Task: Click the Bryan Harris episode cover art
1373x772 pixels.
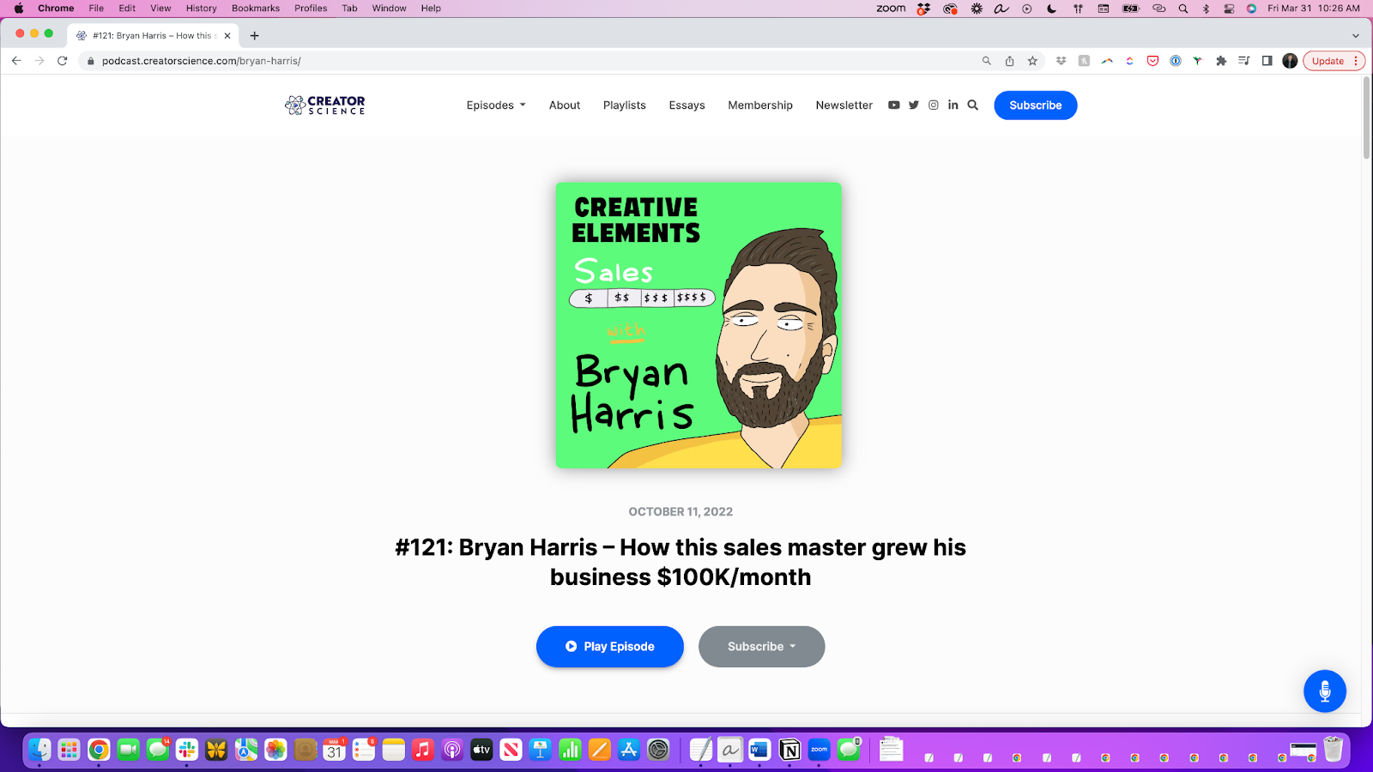Action: tap(699, 325)
